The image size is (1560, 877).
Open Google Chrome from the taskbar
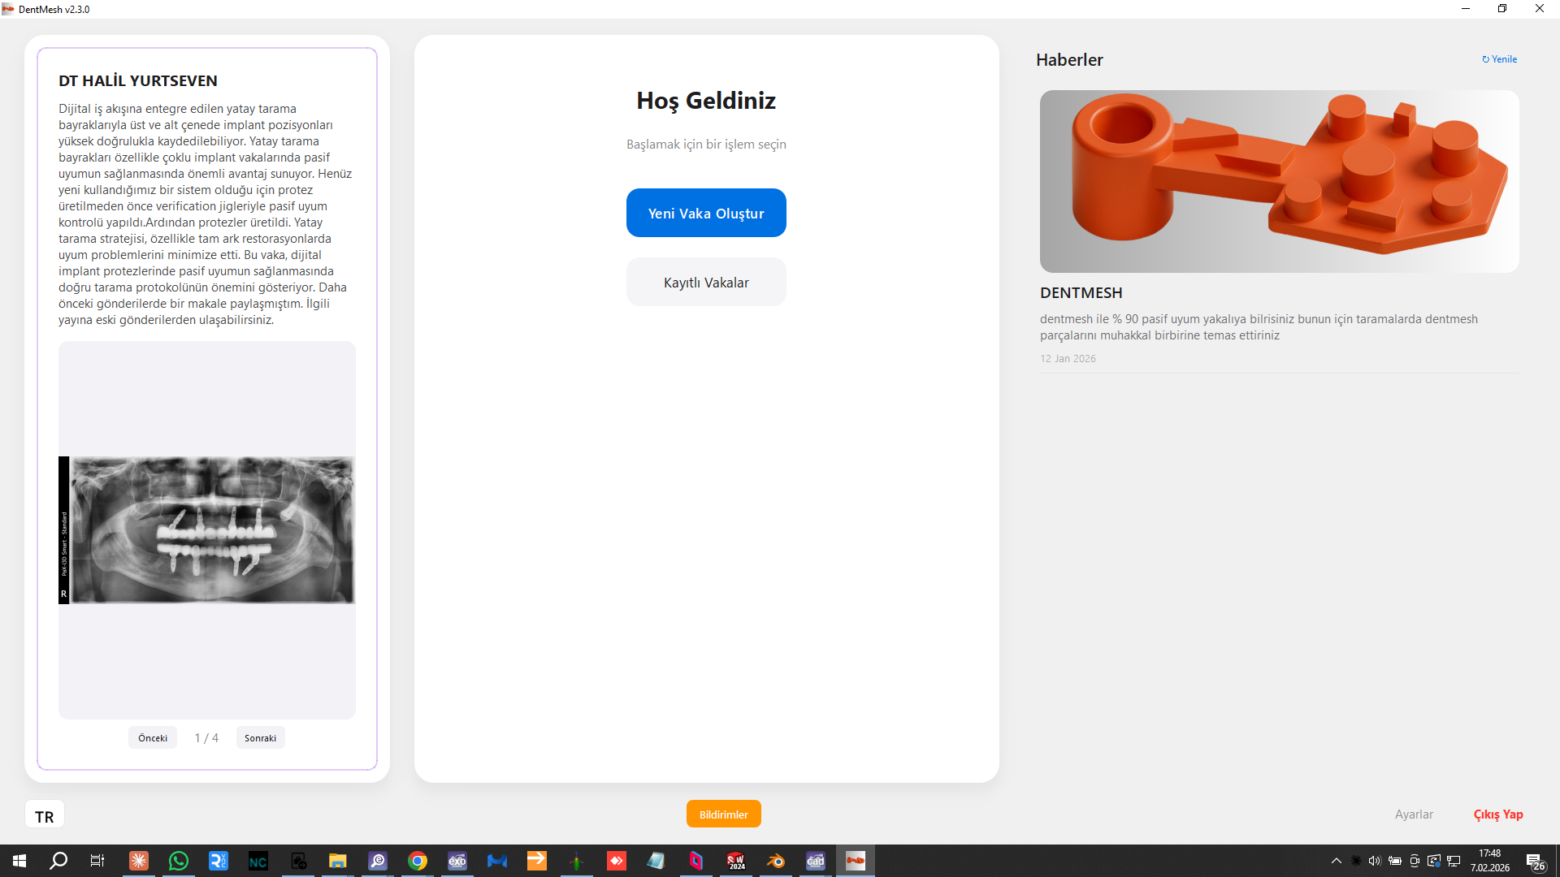point(418,861)
